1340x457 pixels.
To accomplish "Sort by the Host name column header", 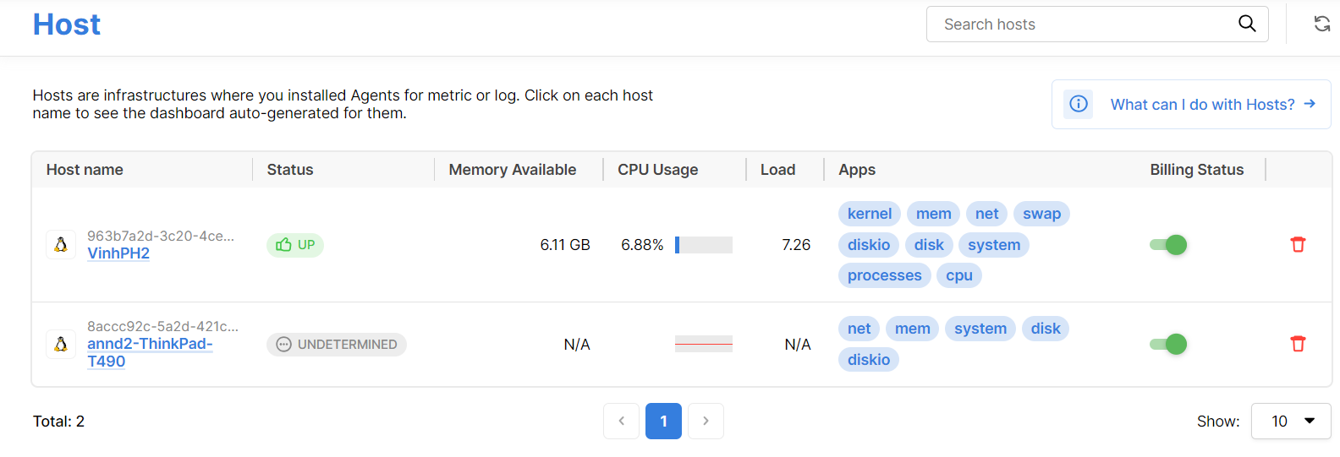I will [85, 170].
